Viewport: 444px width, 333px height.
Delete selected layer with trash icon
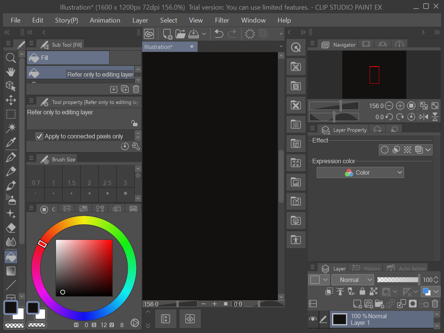pos(435,304)
